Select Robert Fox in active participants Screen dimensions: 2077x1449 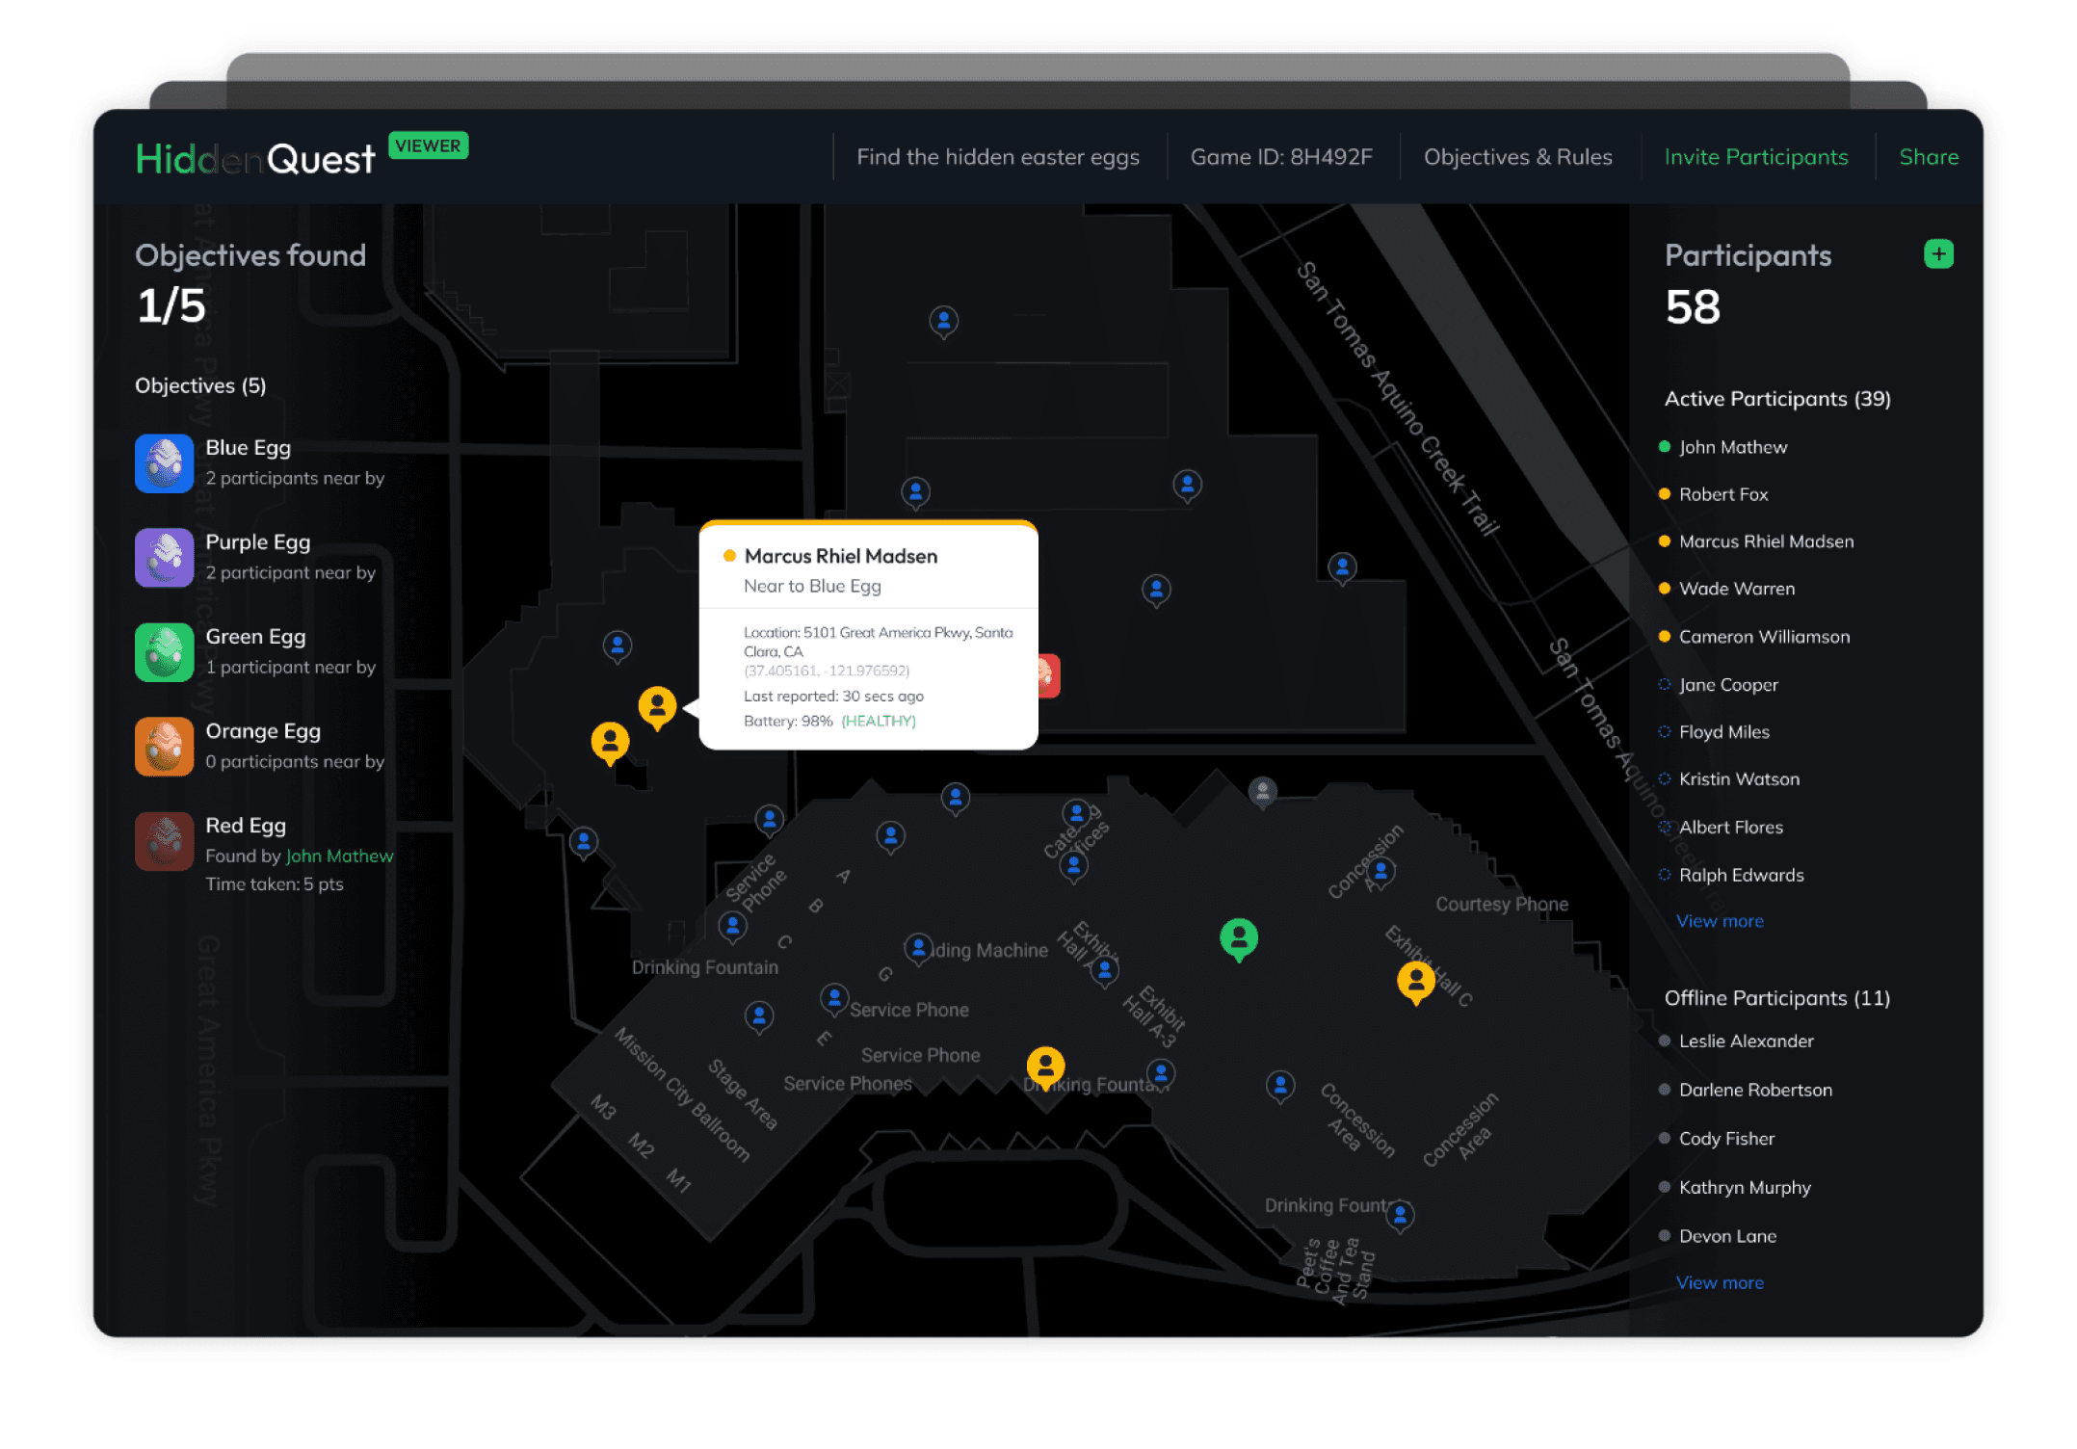[x=1722, y=494]
